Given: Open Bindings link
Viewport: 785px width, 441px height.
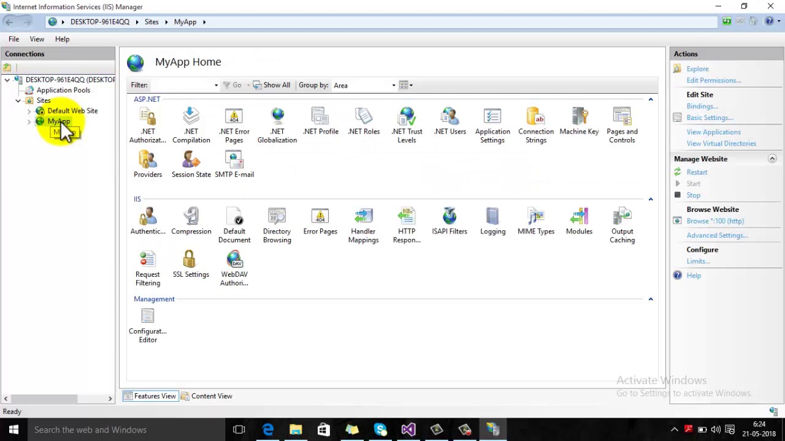Looking at the screenshot, I should point(702,107).
